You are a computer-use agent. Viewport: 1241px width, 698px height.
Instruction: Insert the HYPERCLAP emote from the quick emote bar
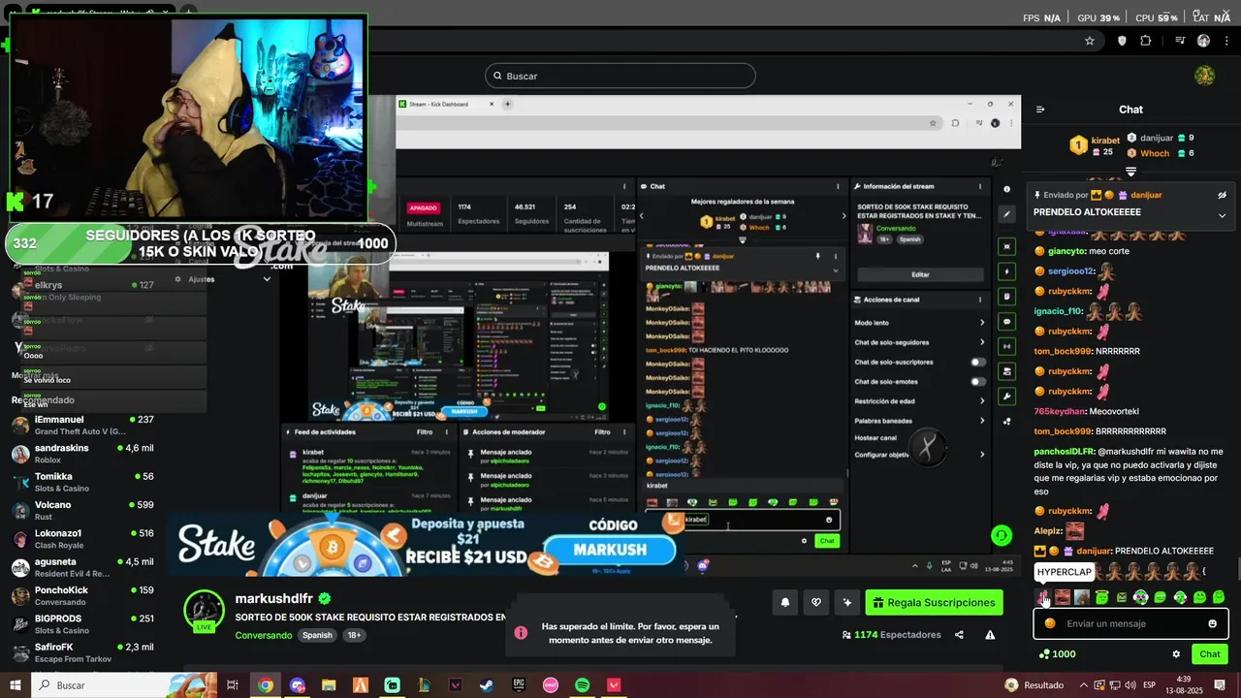[1043, 597]
